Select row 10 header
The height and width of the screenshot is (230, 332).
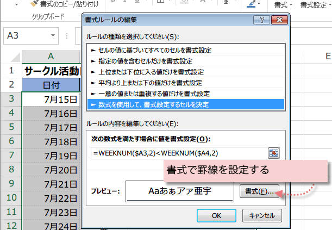11,198
